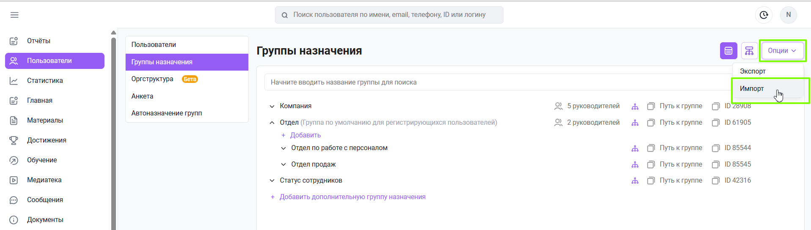Click the Сообщения chat icon

tap(14, 200)
